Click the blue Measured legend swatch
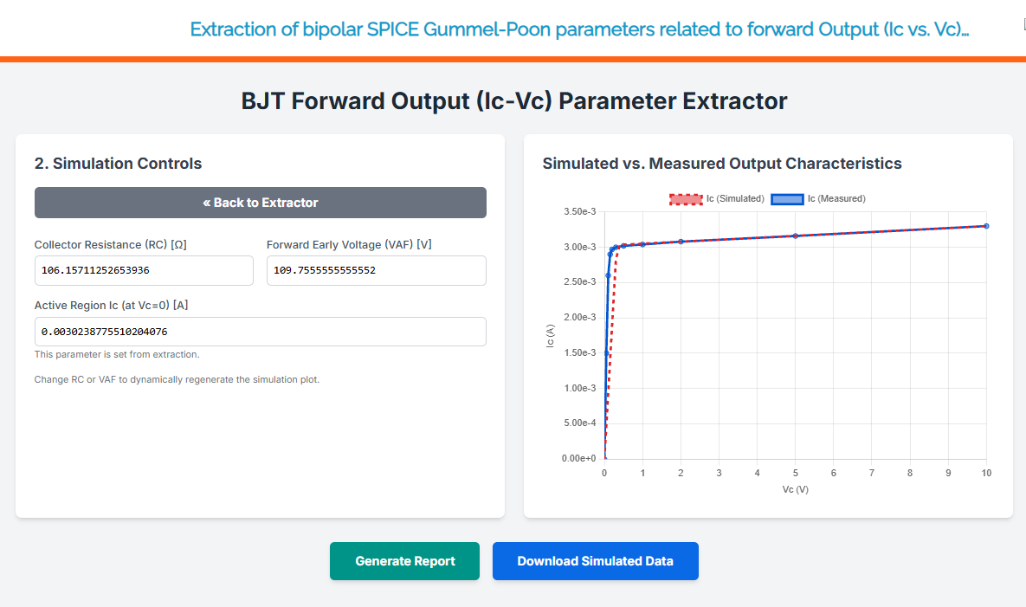The width and height of the screenshot is (1026, 607). 787,198
